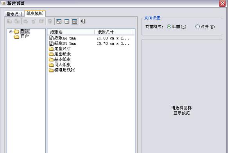The width and height of the screenshot is (229, 153).
Task: Select the highlighted details view icon
Action: pos(75,21)
